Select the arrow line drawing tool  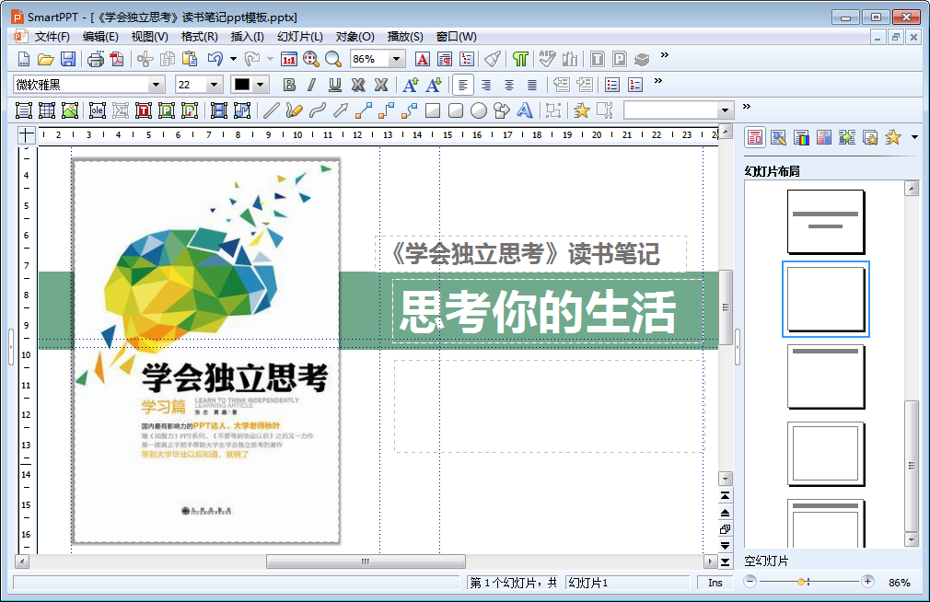(x=341, y=110)
